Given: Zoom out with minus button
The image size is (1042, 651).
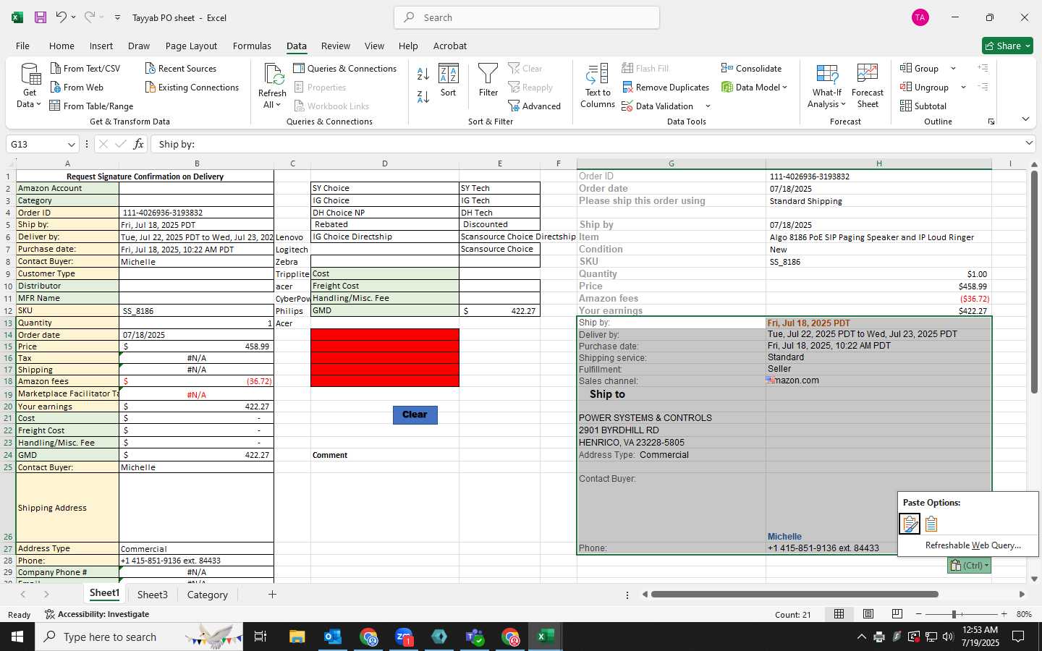Looking at the screenshot, I should [918, 614].
